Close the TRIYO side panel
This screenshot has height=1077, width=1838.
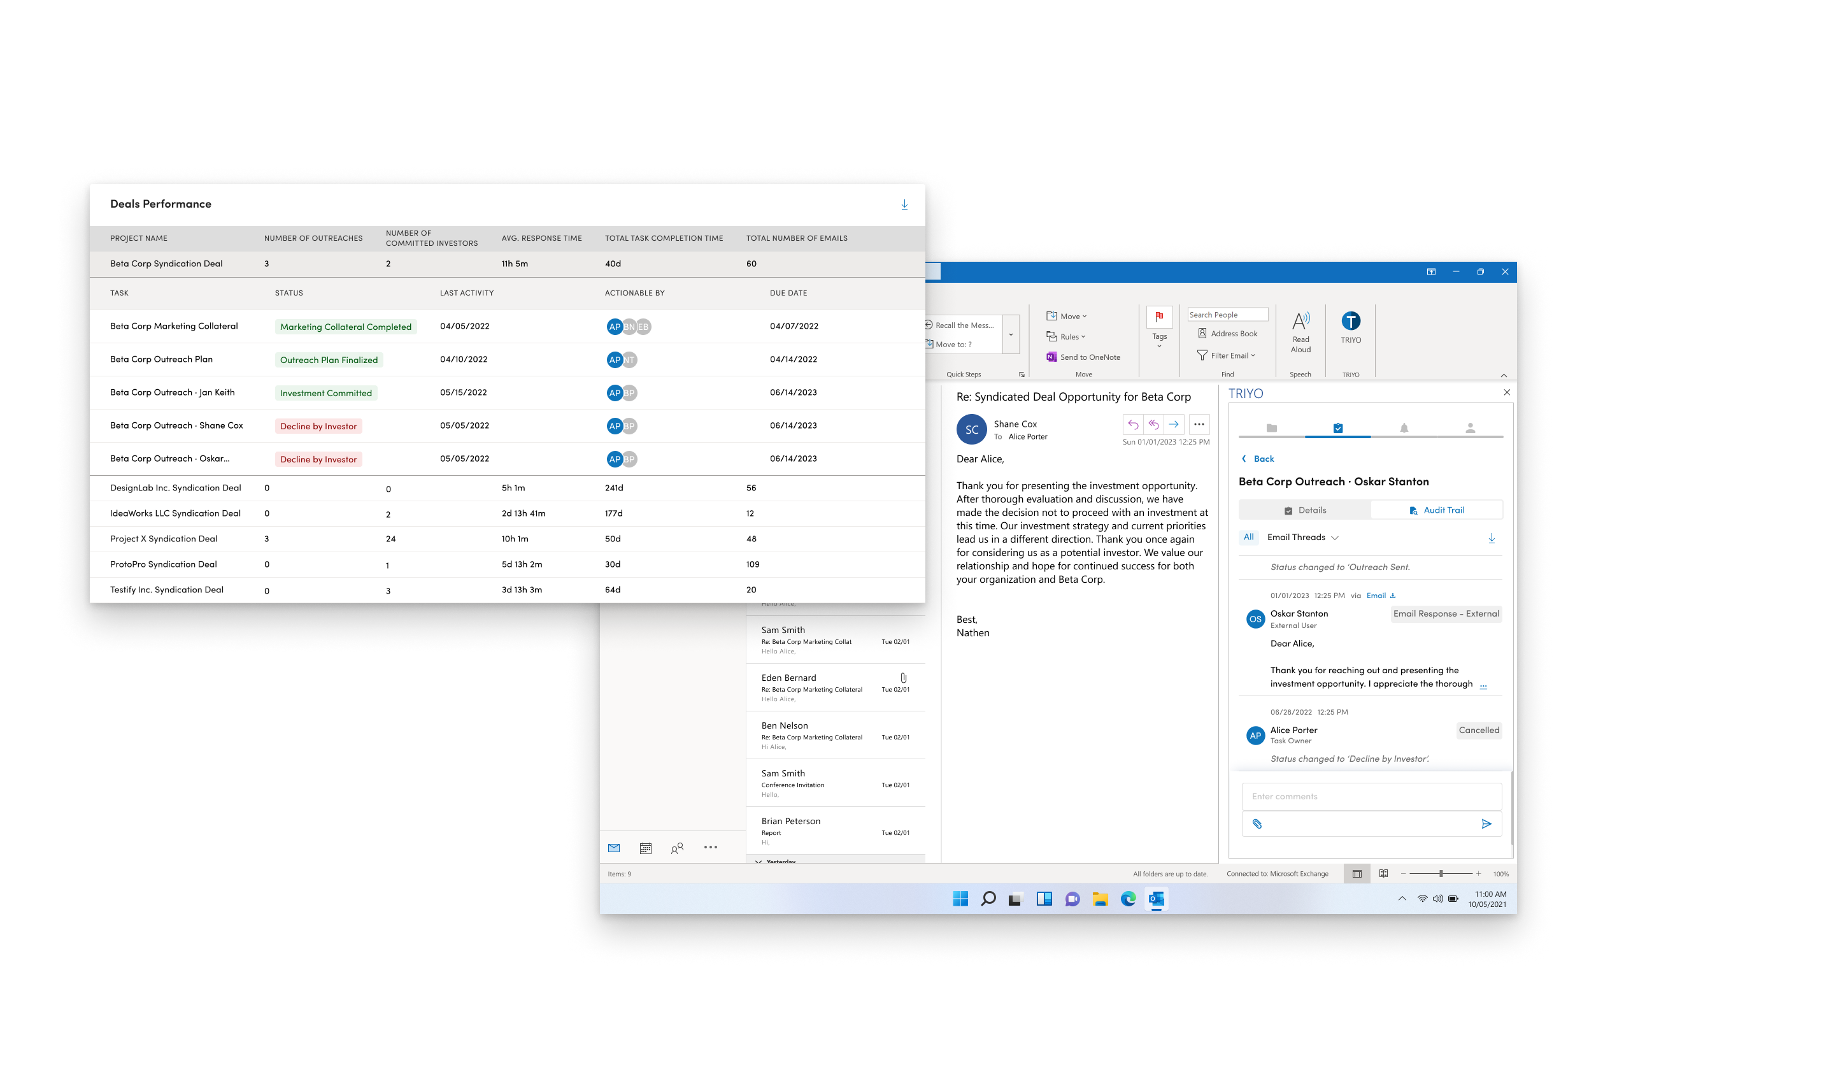1507,393
